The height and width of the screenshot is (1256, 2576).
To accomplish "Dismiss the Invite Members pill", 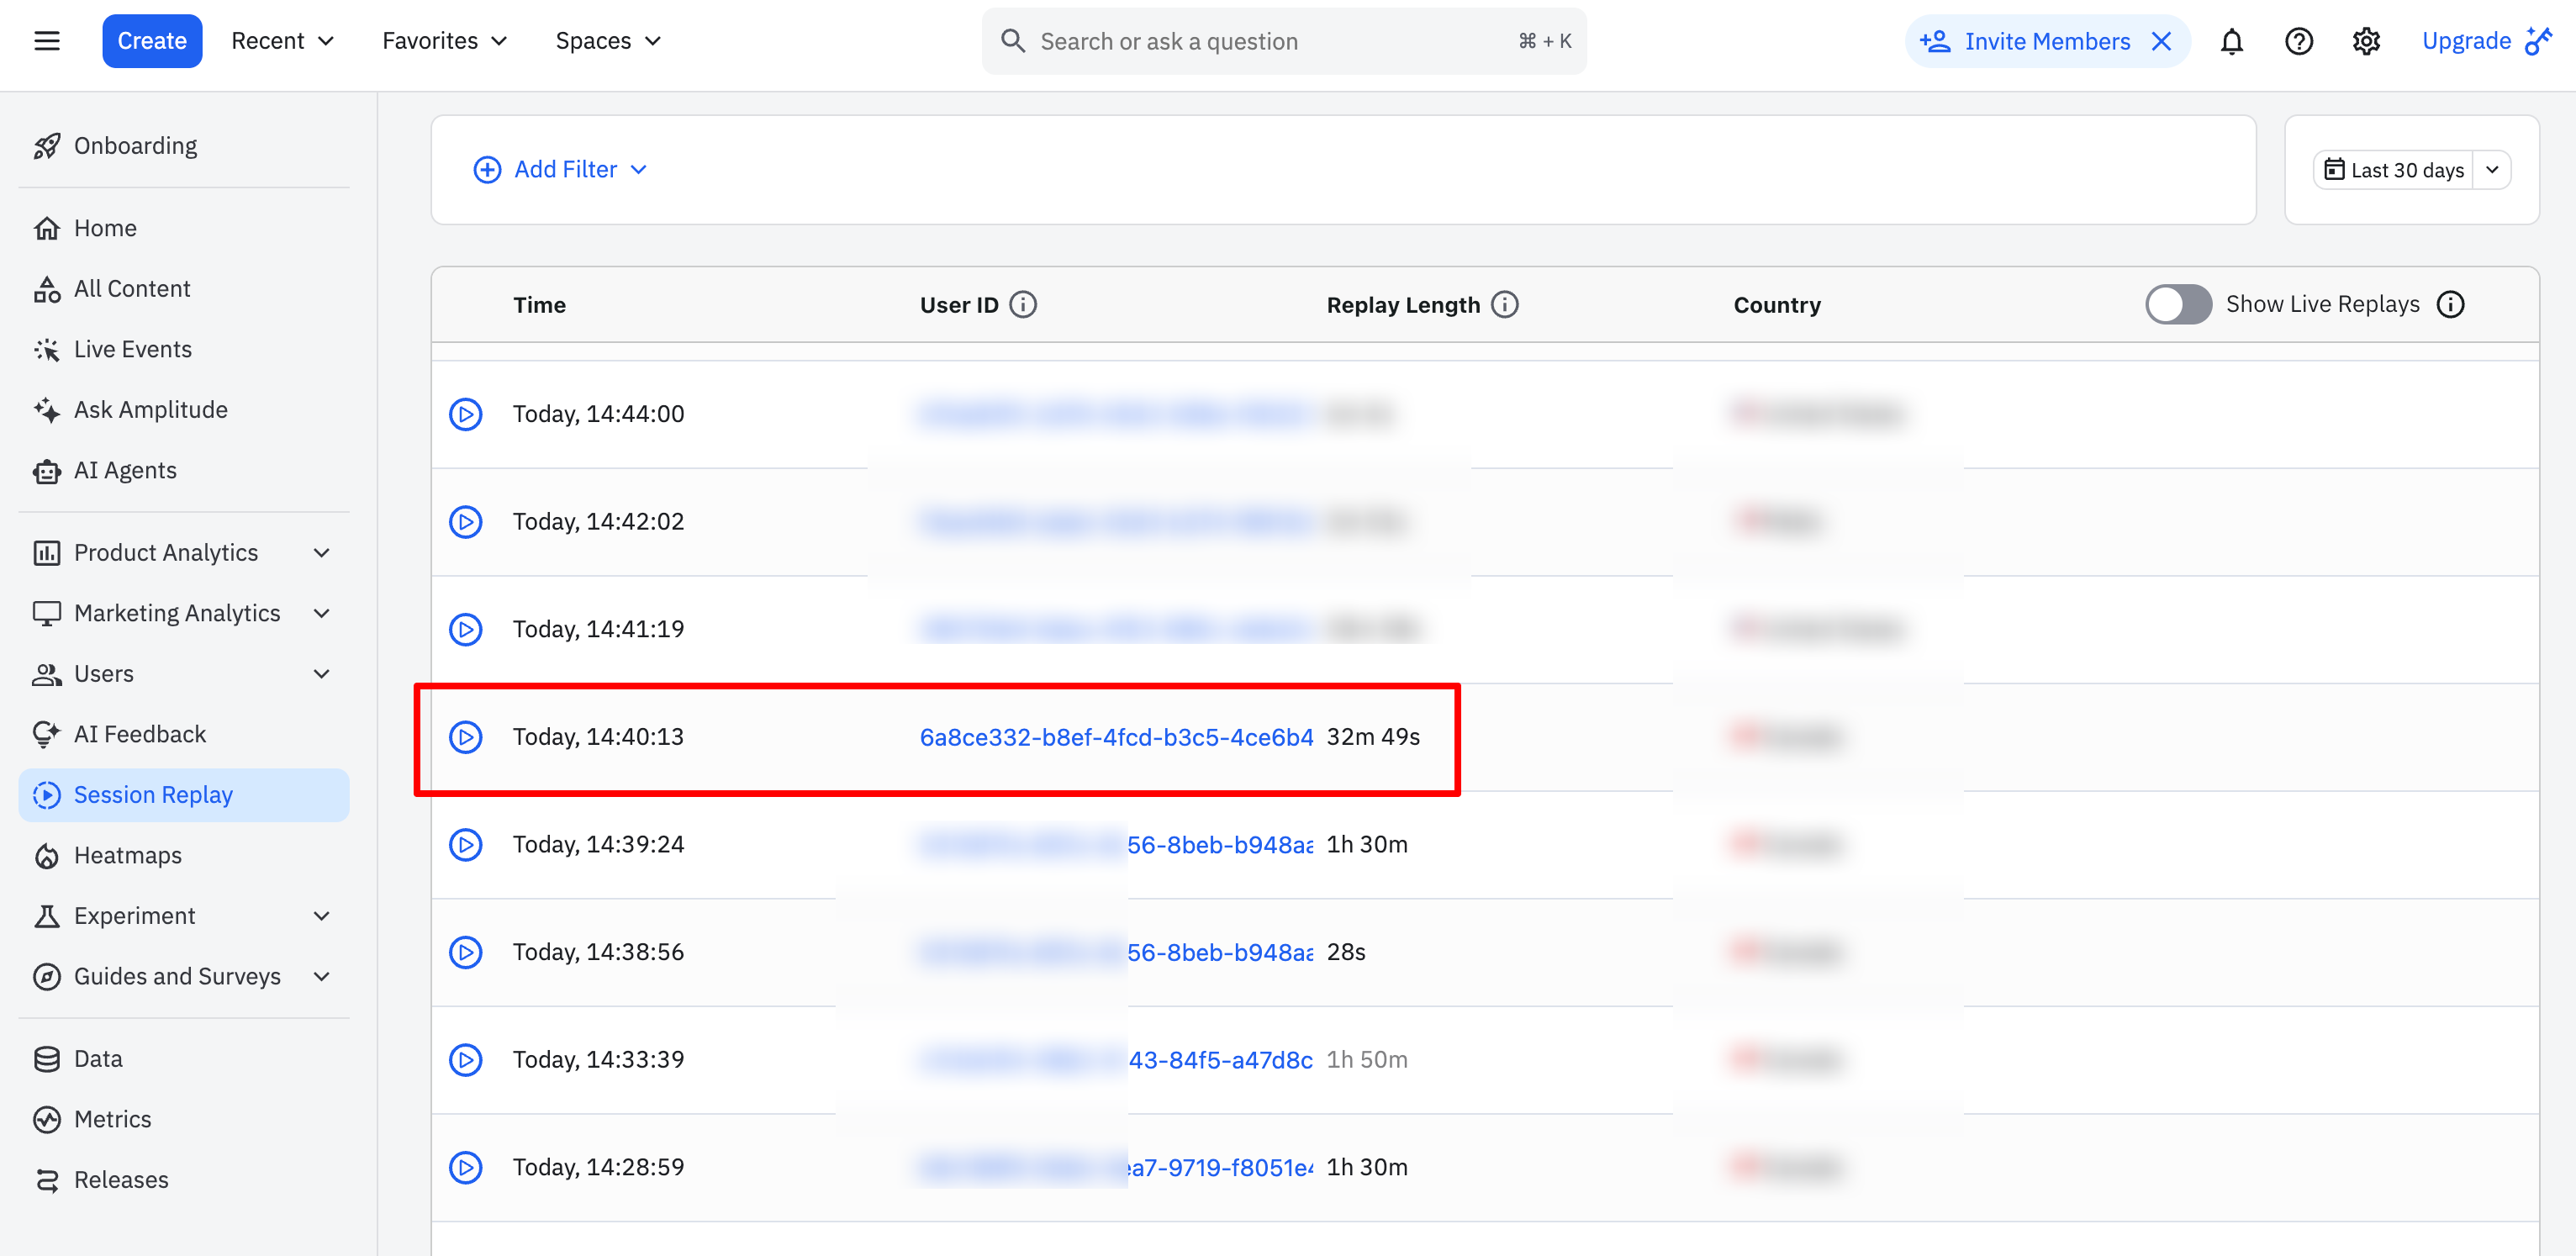I will pyautogui.click(x=2161, y=41).
